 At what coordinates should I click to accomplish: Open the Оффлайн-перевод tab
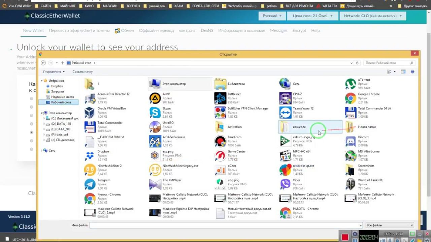tap(157, 31)
